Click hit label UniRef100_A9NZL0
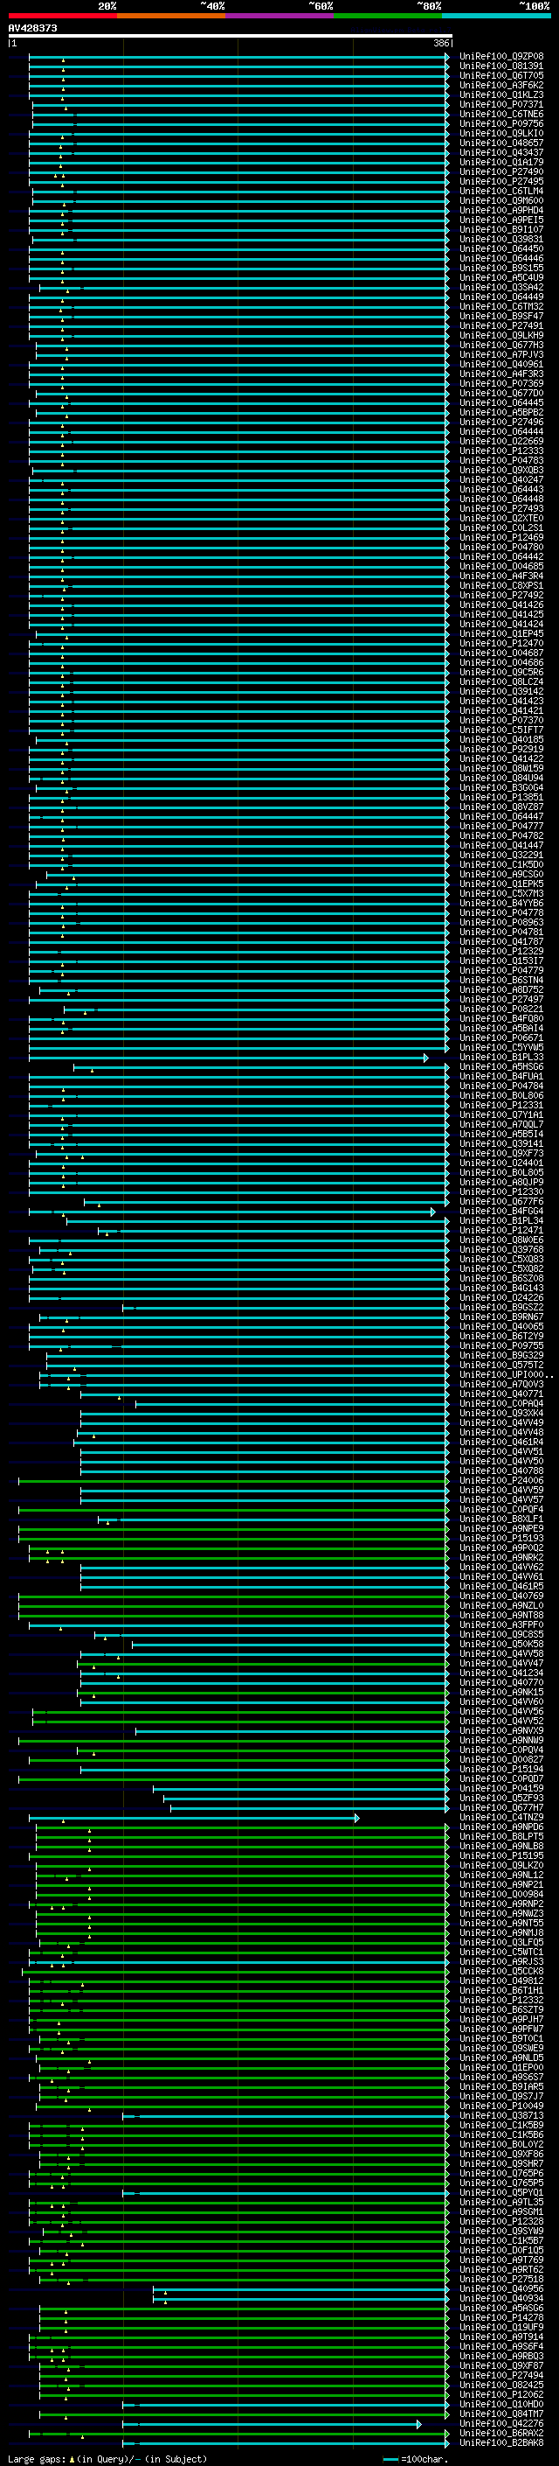 [x=501, y=1605]
